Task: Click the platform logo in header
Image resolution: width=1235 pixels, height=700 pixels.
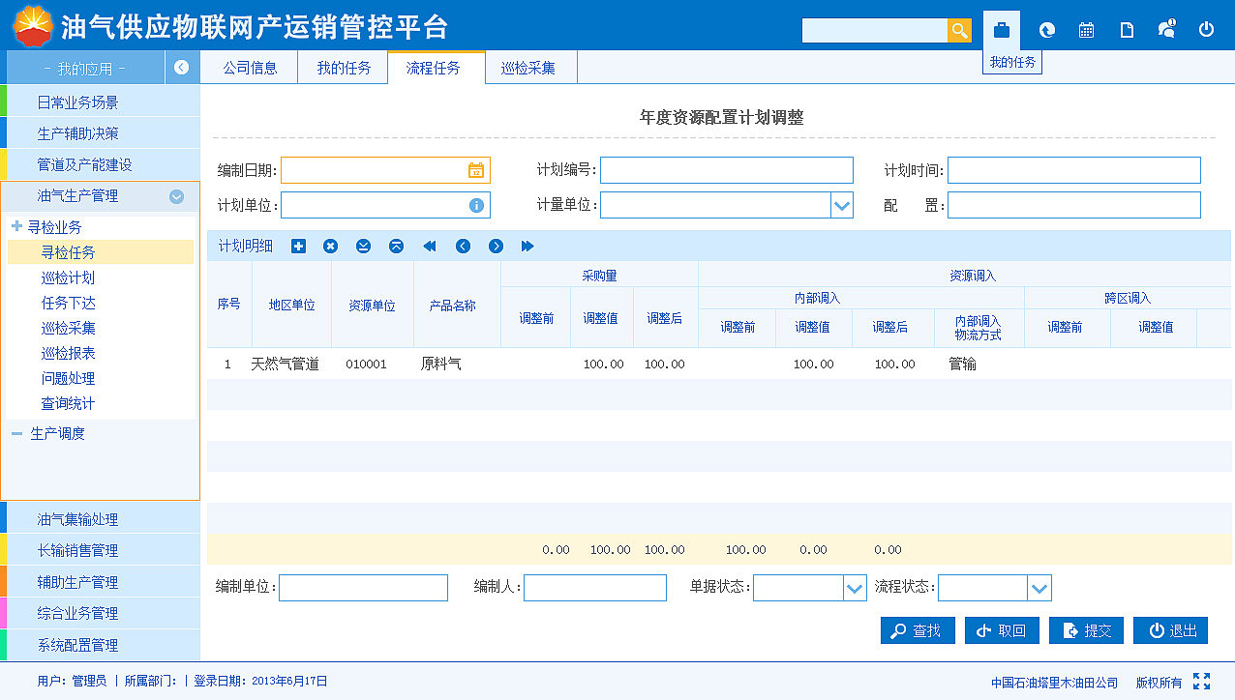Action: 33,25
